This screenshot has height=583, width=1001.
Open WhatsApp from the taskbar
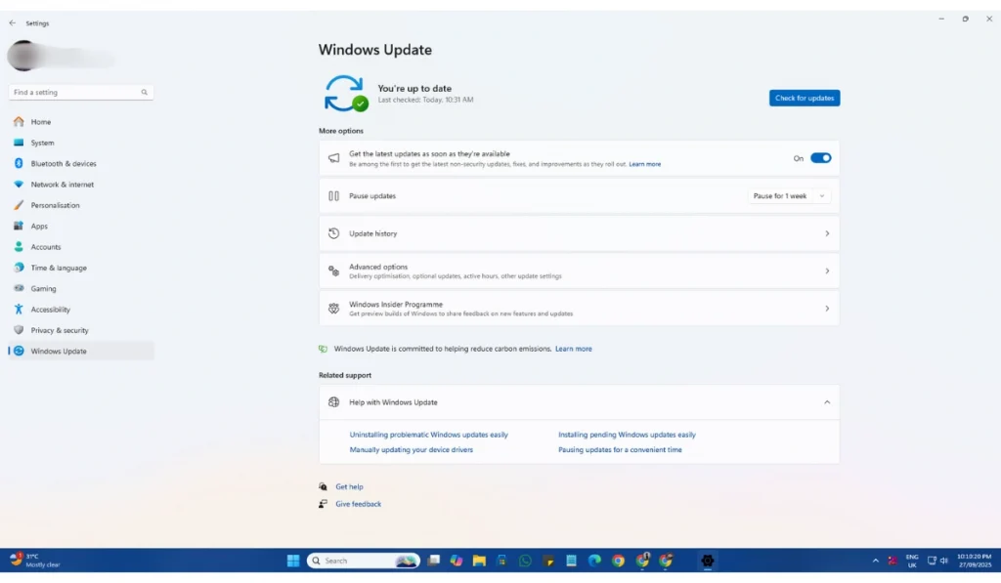click(525, 561)
